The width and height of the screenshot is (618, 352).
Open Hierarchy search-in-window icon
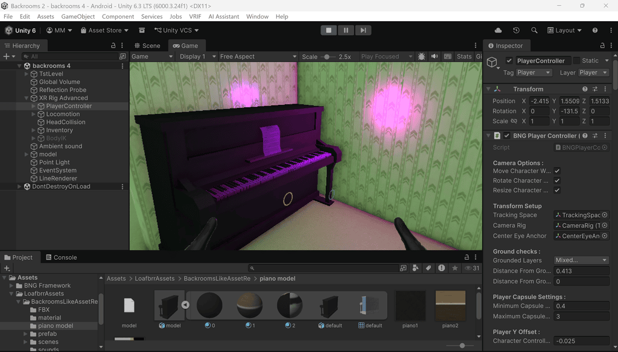123,56
